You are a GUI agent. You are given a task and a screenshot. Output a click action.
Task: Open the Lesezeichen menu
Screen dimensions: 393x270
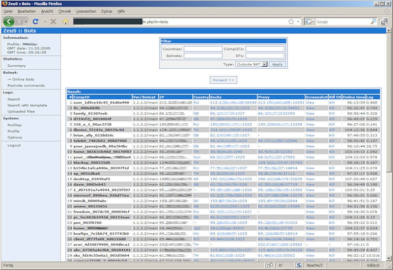click(86, 11)
